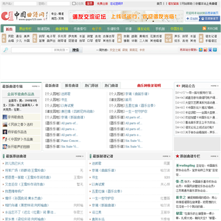Open the 杨学超作品选 album thumbnail
Screen dimensions: 221x221
5,132
